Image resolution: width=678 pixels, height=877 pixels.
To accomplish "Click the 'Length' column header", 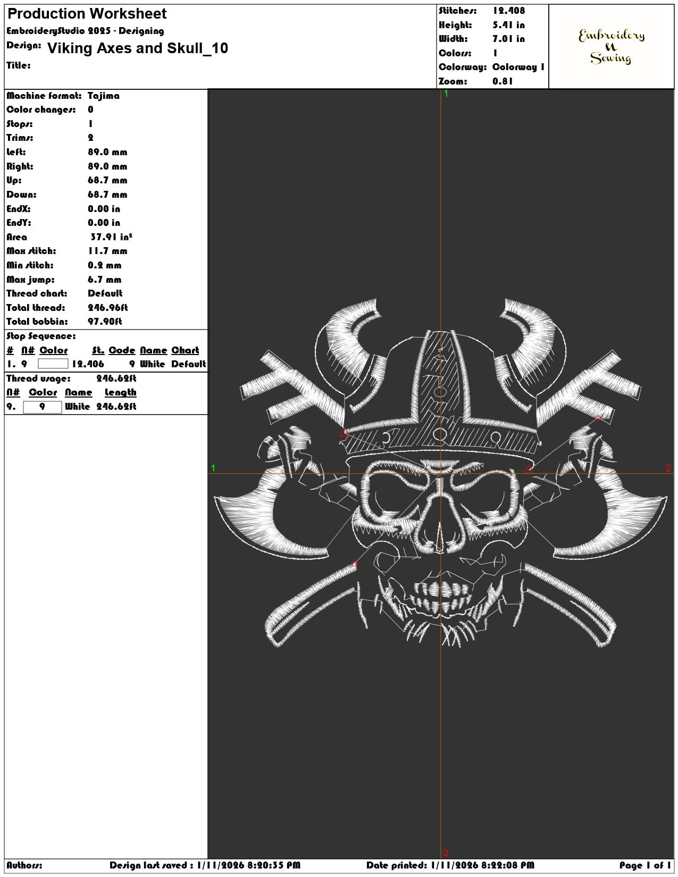I will pyautogui.click(x=121, y=392).
